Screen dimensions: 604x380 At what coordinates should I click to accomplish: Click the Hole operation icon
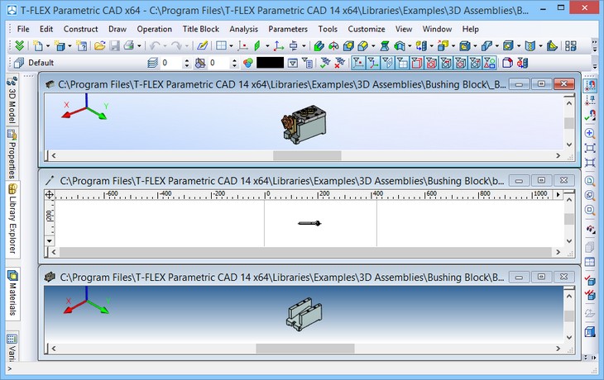click(508, 46)
